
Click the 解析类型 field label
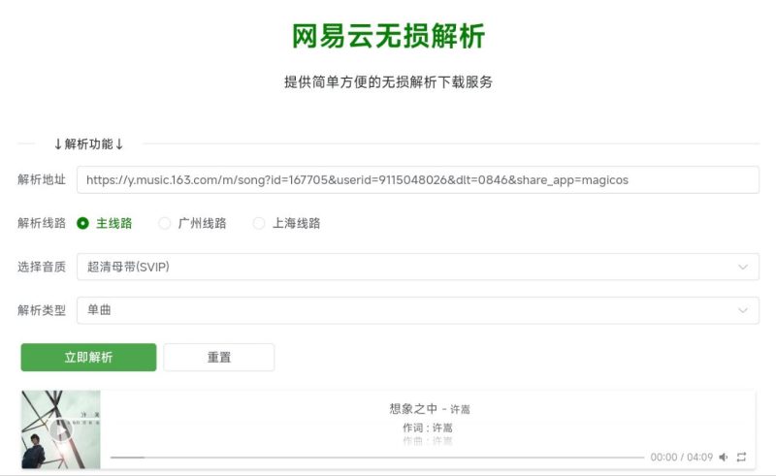coord(42,310)
